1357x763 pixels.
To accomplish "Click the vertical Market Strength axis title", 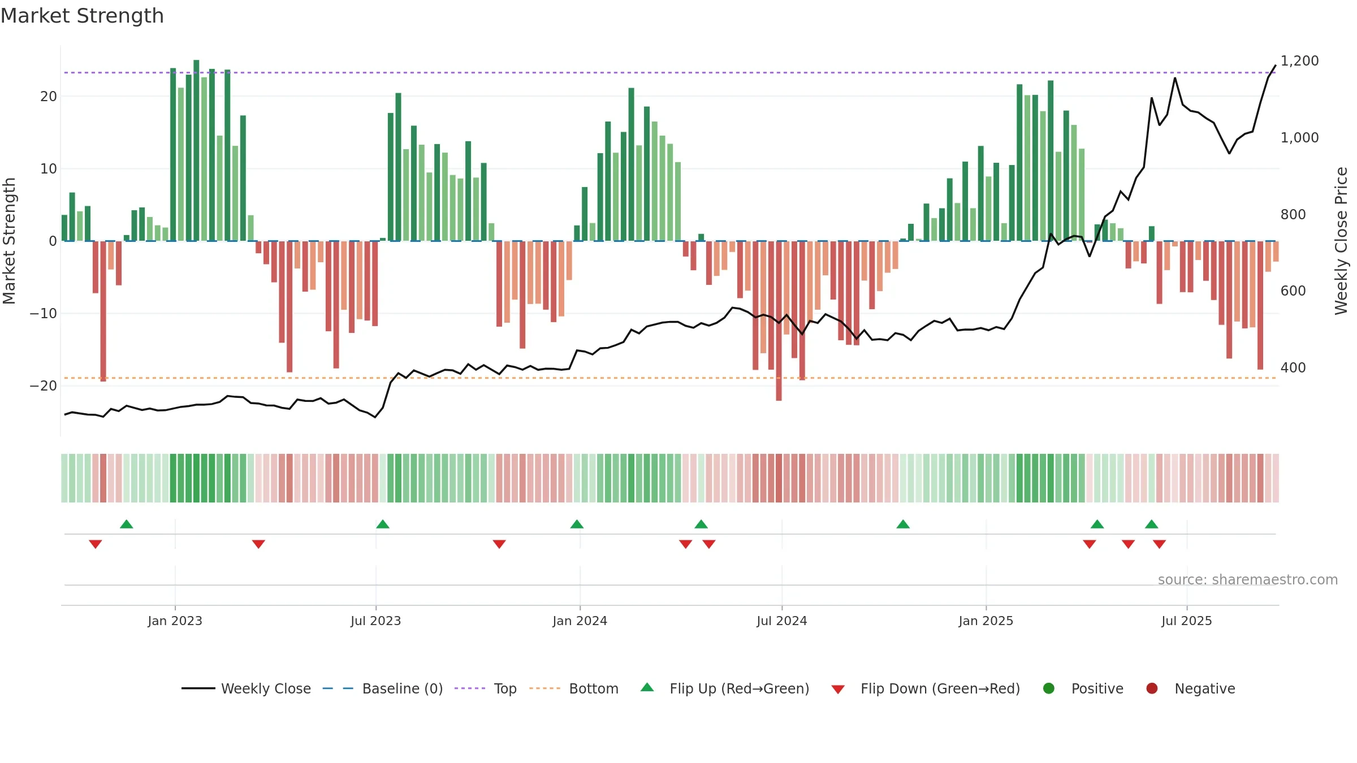I will tap(10, 241).
